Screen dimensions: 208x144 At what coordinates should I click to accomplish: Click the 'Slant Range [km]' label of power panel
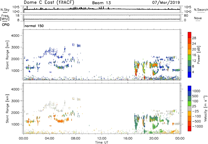pos(7,55)
